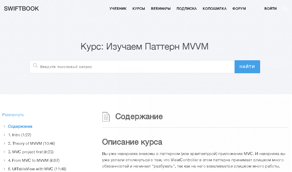Open lesson 5. UITableView with MVC

[37, 169]
